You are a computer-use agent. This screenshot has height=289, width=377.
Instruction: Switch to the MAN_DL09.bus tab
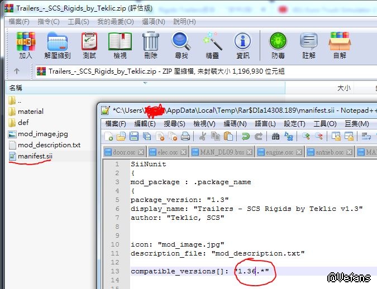point(222,152)
